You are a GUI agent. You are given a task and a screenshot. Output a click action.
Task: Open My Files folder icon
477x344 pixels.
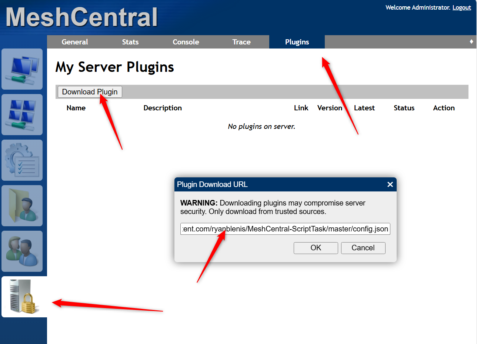click(22, 206)
